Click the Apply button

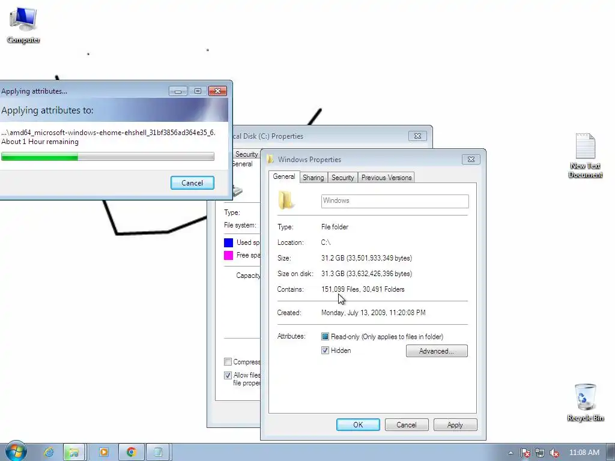coord(455,424)
